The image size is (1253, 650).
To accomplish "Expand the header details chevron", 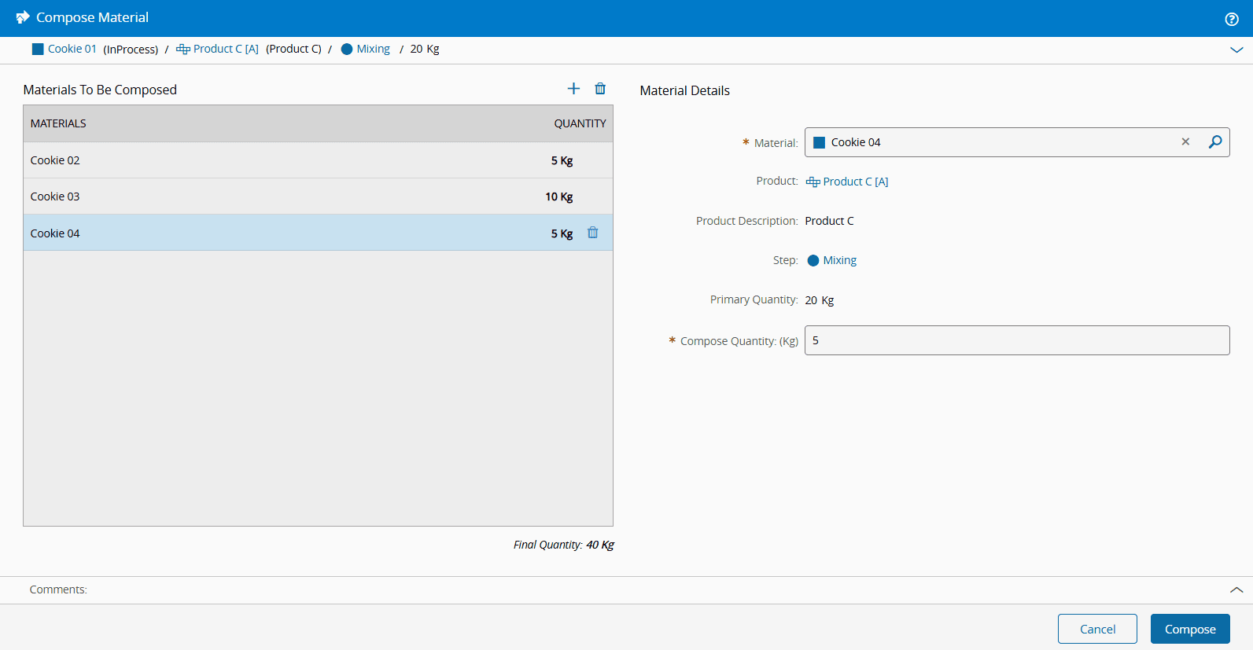I will click(1236, 50).
